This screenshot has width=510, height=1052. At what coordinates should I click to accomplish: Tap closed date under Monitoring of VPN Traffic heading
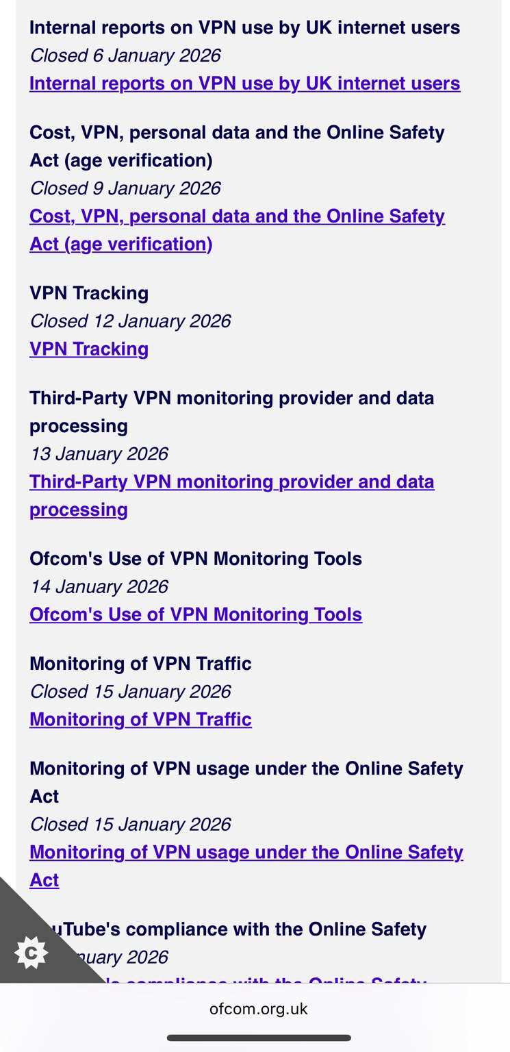click(x=129, y=692)
